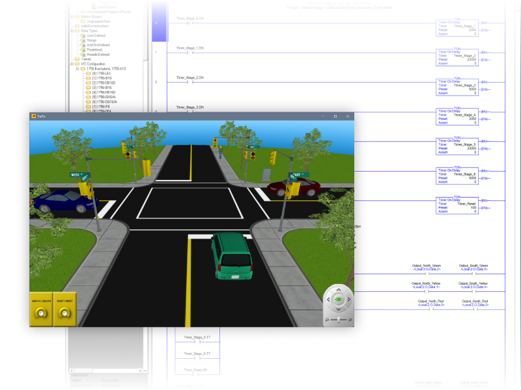
Task: Select the Timer_Stage_1 TON instruction block
Action: (457, 27)
